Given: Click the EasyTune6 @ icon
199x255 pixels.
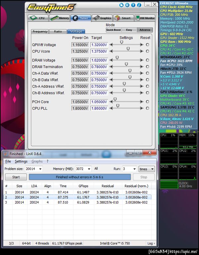Looking at the screenshot, I should 127,5.
